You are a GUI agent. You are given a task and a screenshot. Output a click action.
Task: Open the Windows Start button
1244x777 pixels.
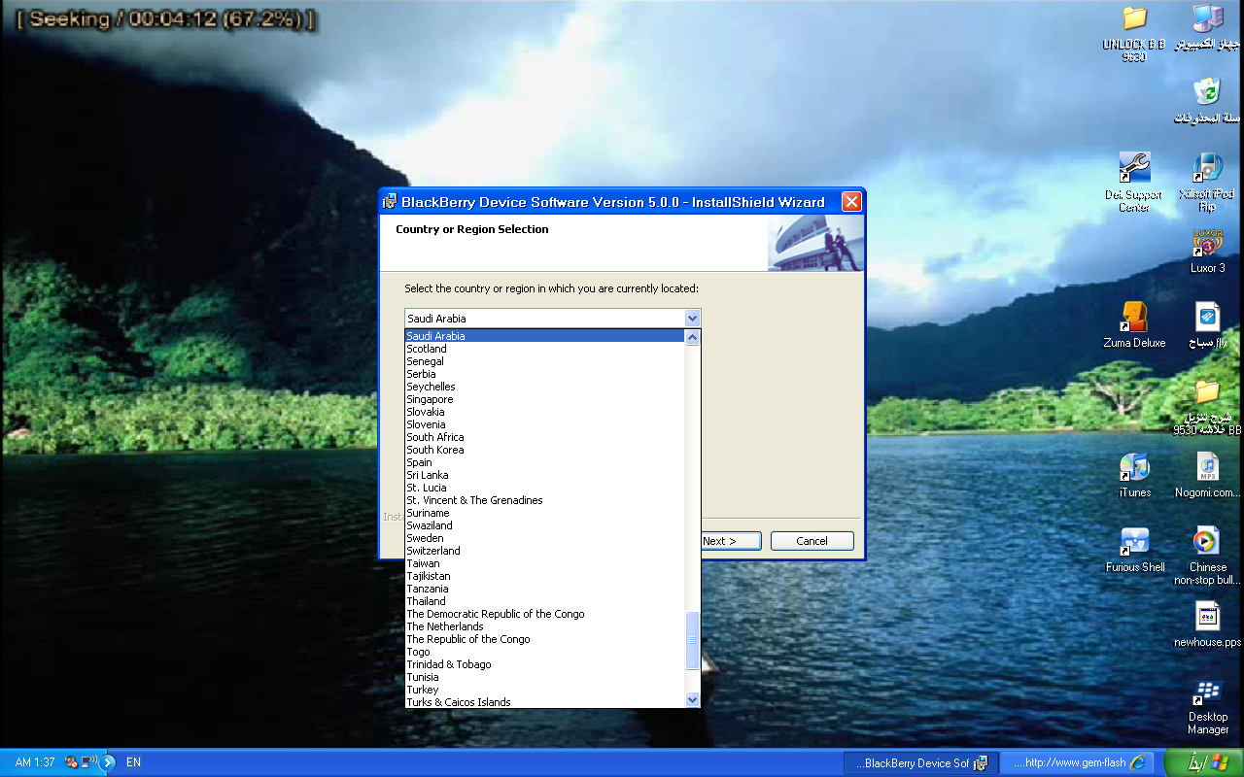point(1203,762)
